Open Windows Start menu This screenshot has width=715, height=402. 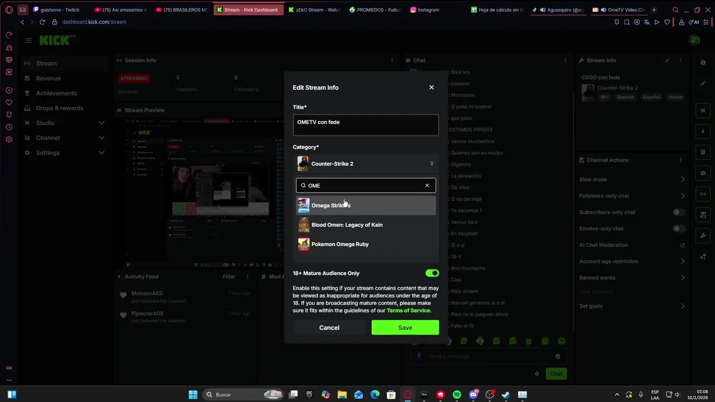(x=193, y=394)
